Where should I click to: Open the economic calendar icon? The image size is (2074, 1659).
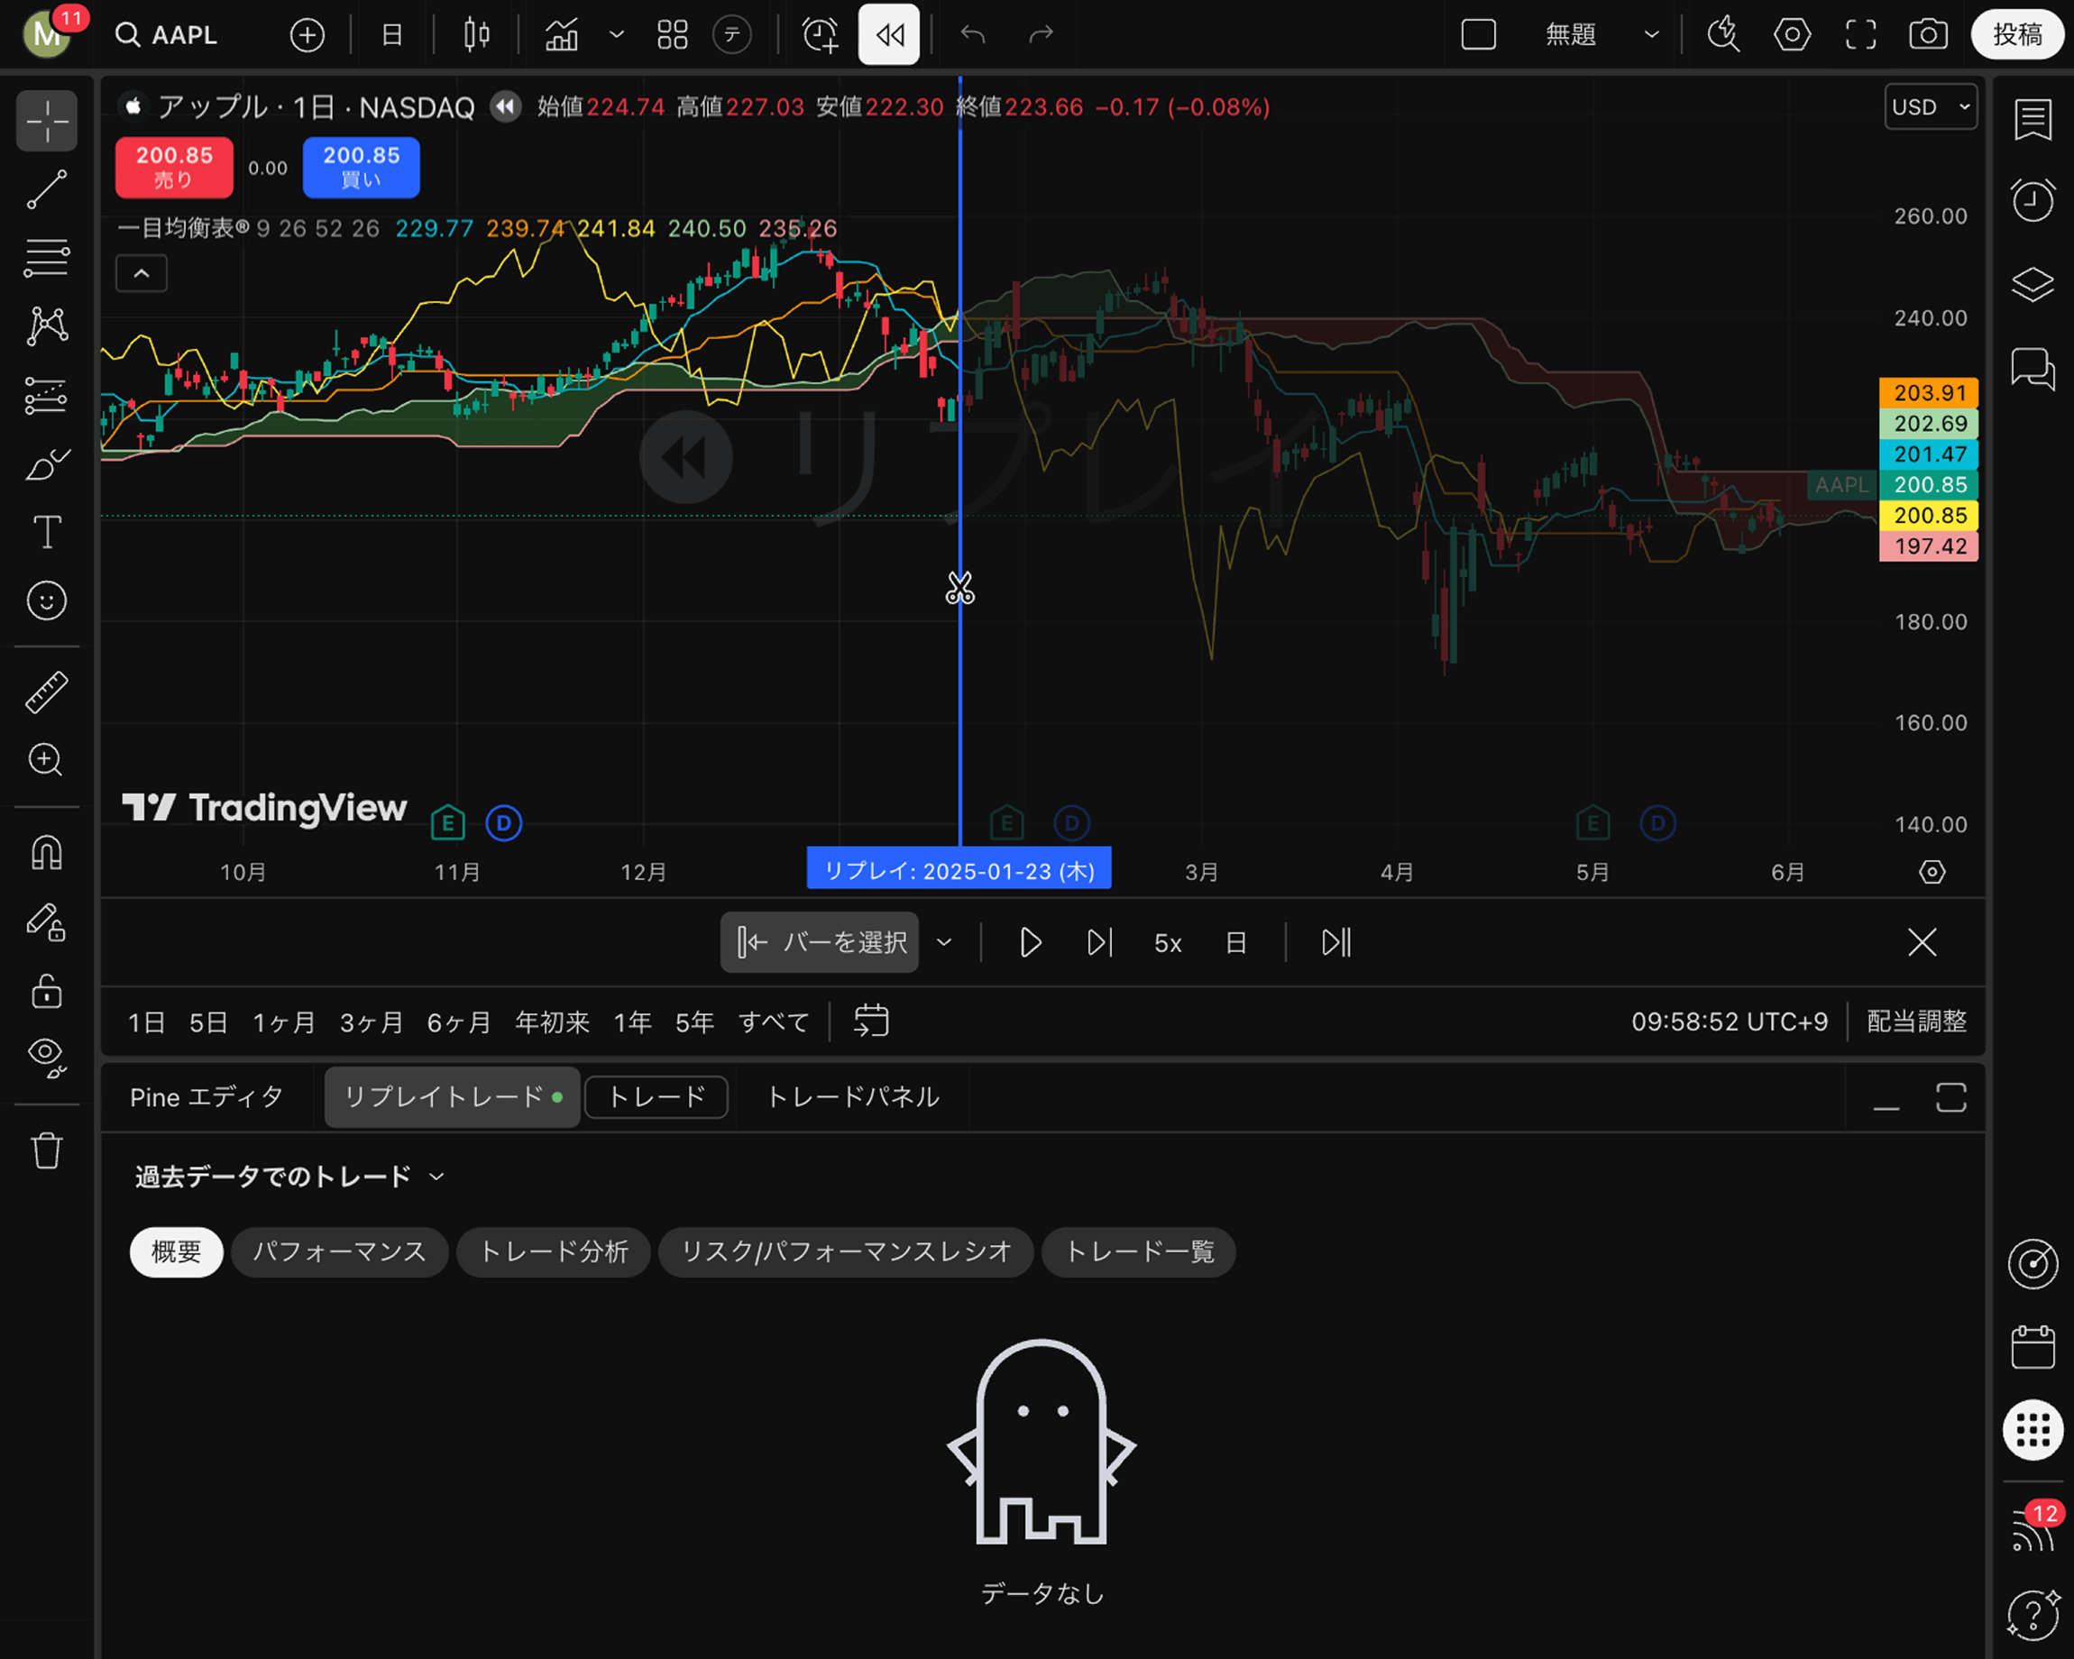pos(2032,1346)
